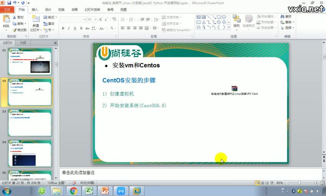Decrease font size with smaller A
326x196 pixels.
tap(106, 19)
